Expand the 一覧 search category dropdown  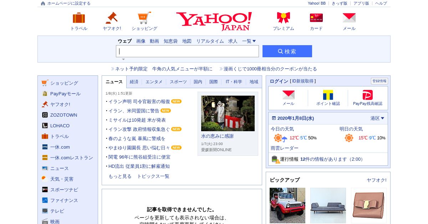pos(249,41)
